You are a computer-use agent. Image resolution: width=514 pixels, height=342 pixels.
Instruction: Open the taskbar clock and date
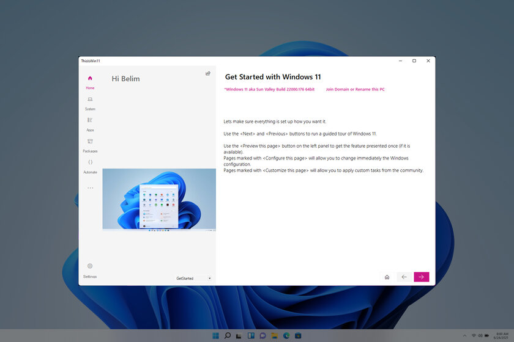[502, 335]
